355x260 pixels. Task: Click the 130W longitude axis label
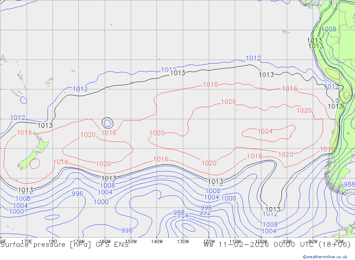pyautogui.click(x=183, y=242)
